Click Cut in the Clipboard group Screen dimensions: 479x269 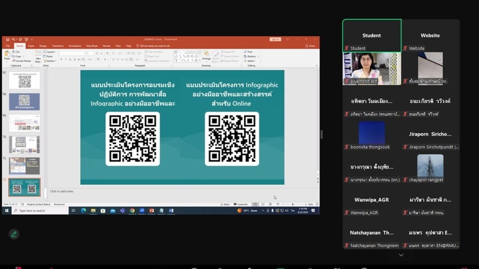(16, 52)
